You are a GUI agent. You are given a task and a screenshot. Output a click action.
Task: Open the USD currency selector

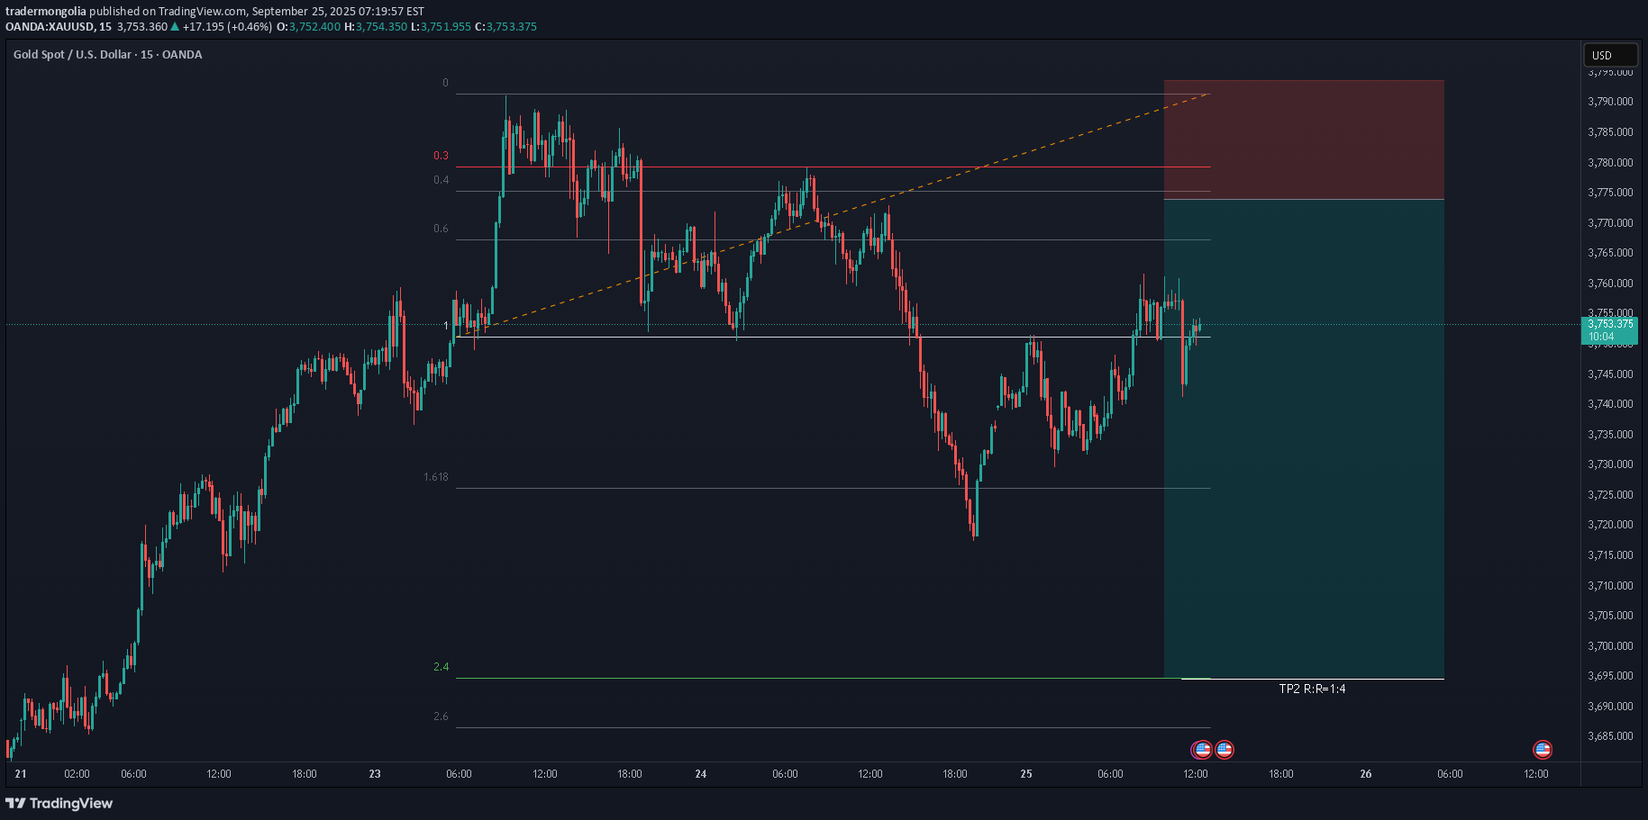(x=1610, y=55)
